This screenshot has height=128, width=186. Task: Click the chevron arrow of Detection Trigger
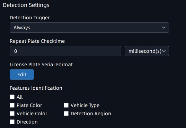coord(164,28)
